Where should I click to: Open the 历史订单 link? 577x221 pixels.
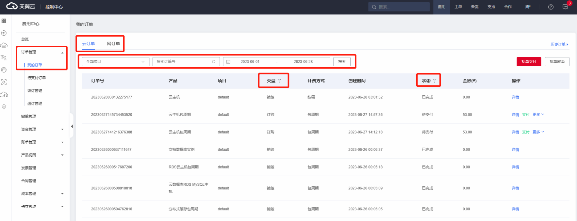click(x=559, y=44)
